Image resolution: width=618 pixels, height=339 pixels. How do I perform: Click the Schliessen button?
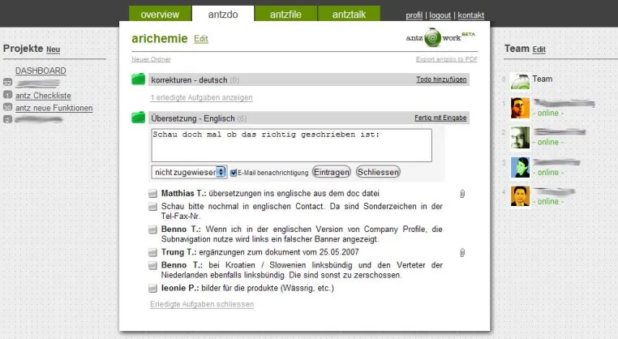point(378,172)
